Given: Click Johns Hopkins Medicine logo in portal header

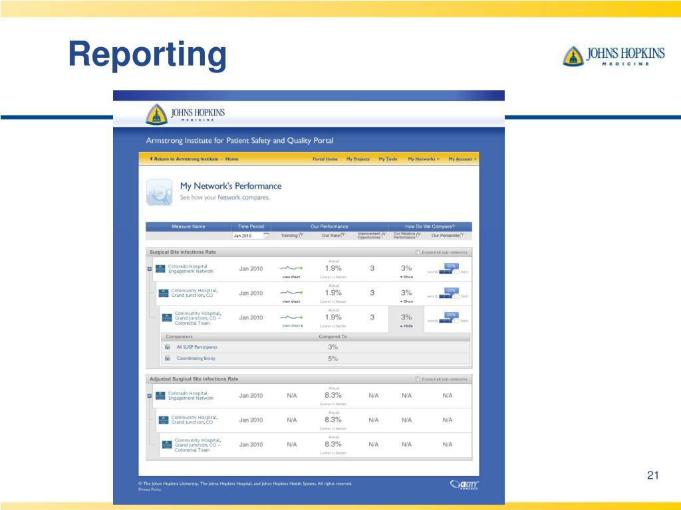Looking at the screenshot, I should point(186,114).
